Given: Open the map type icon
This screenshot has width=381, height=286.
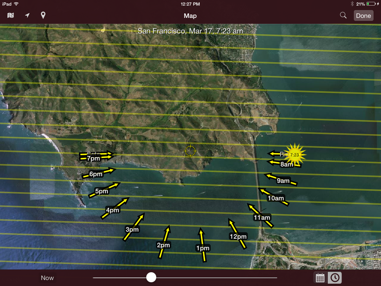Looking at the screenshot, I should (10, 15).
